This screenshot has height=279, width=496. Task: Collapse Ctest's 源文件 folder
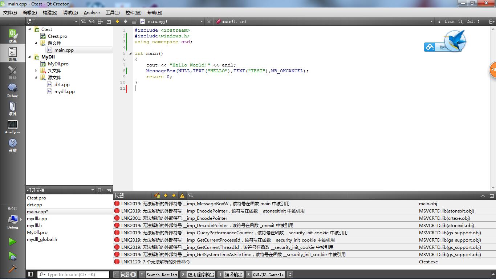pyautogui.click(x=36, y=43)
